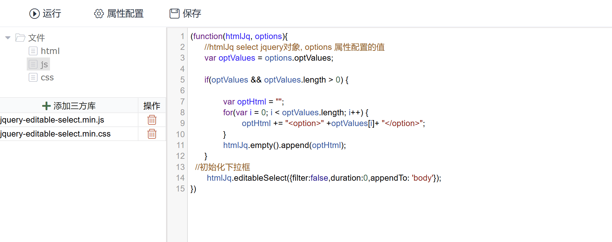Open 属性配置 via the gear icon
The image size is (612, 242).
(x=99, y=14)
